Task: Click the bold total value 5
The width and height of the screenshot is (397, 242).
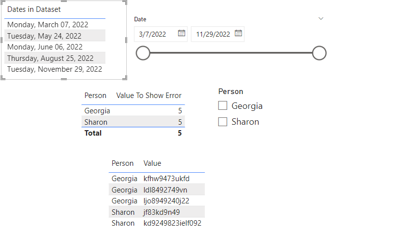Action: pos(180,133)
